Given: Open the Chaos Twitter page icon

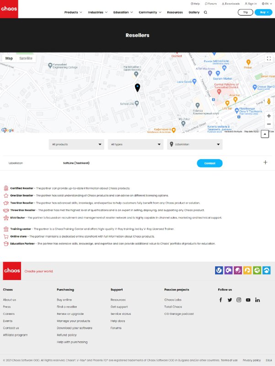Looking at the screenshot, I should pyautogui.click(x=230, y=300).
